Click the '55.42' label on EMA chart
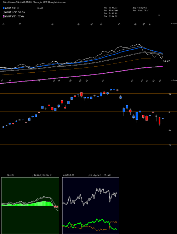This screenshot has height=234, width=177. coord(166,61)
